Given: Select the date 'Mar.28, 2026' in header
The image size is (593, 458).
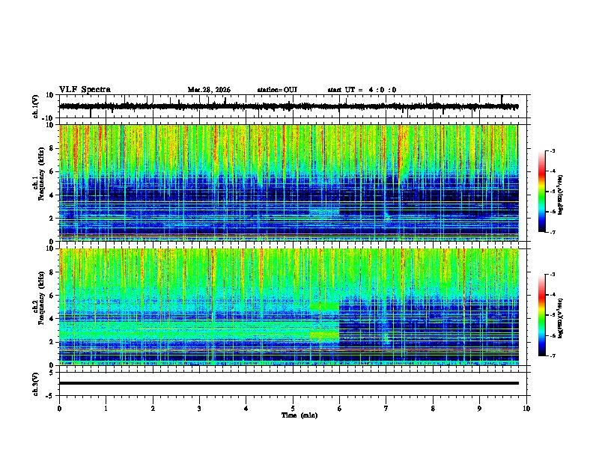Looking at the screenshot, I should (209, 90).
